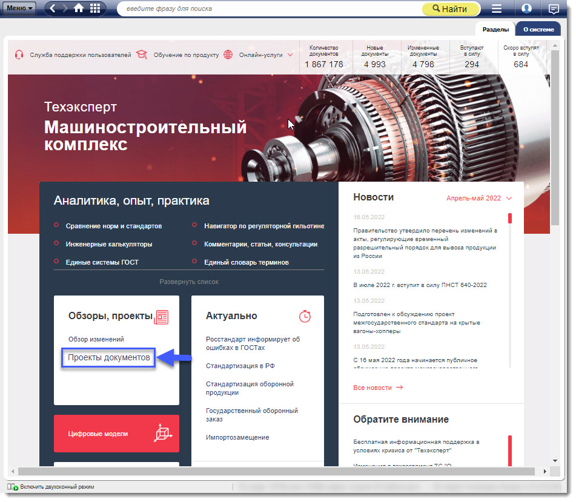The height and width of the screenshot is (502, 576).
Task: Open Обучение по продукту link
Action: (186, 55)
